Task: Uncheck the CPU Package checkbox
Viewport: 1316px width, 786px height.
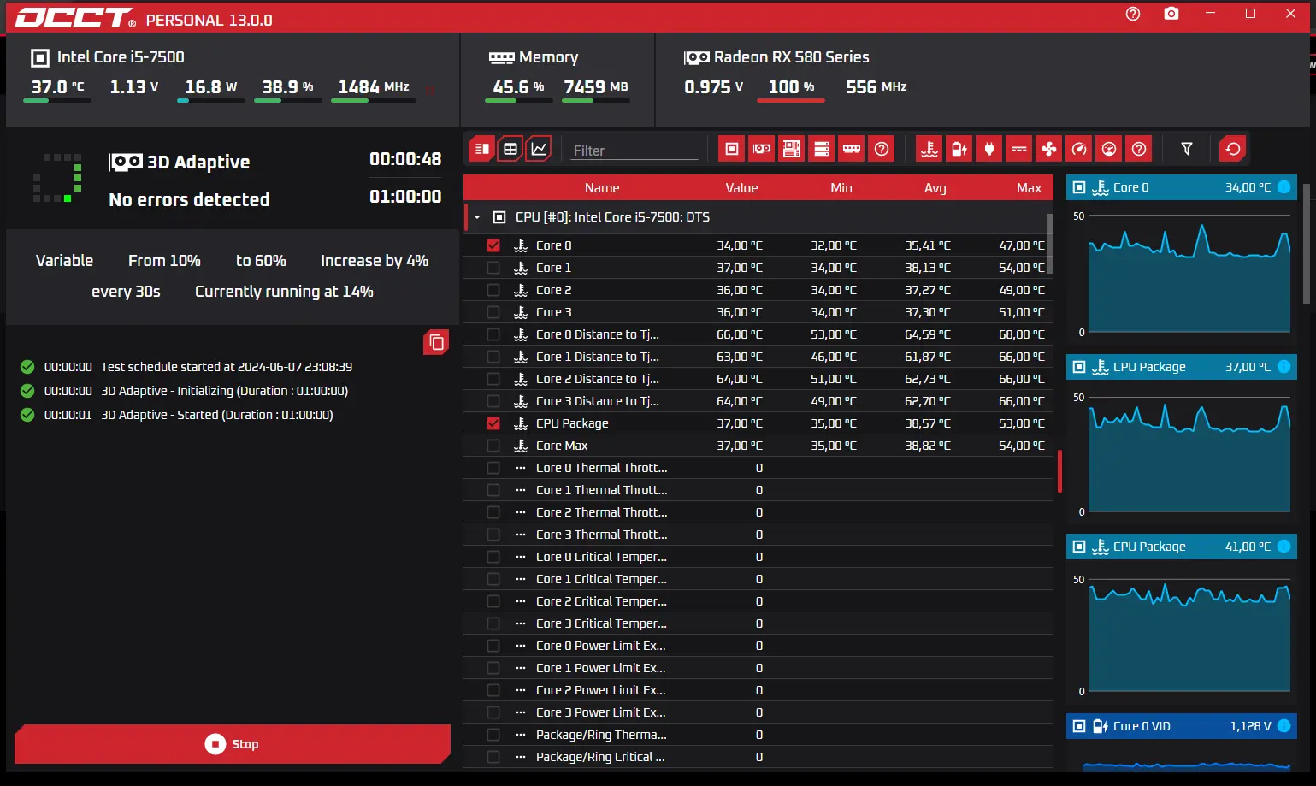Action: (x=493, y=423)
